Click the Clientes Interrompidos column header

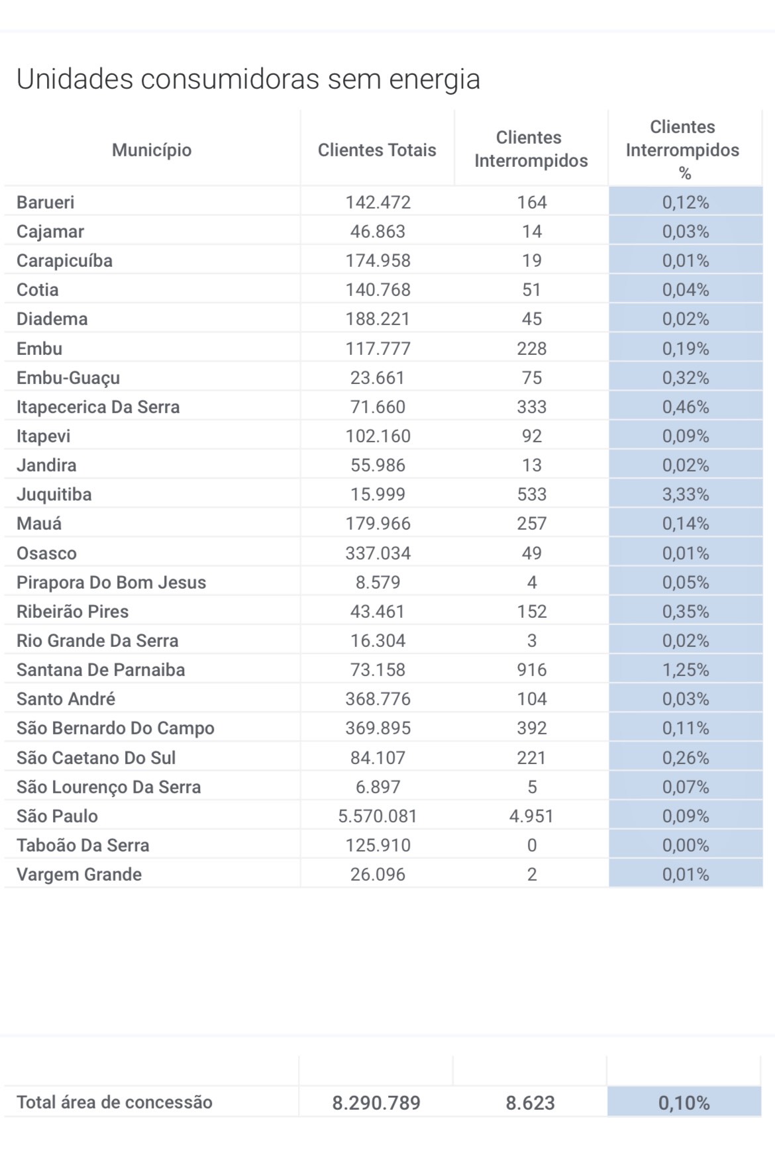pos(531,149)
